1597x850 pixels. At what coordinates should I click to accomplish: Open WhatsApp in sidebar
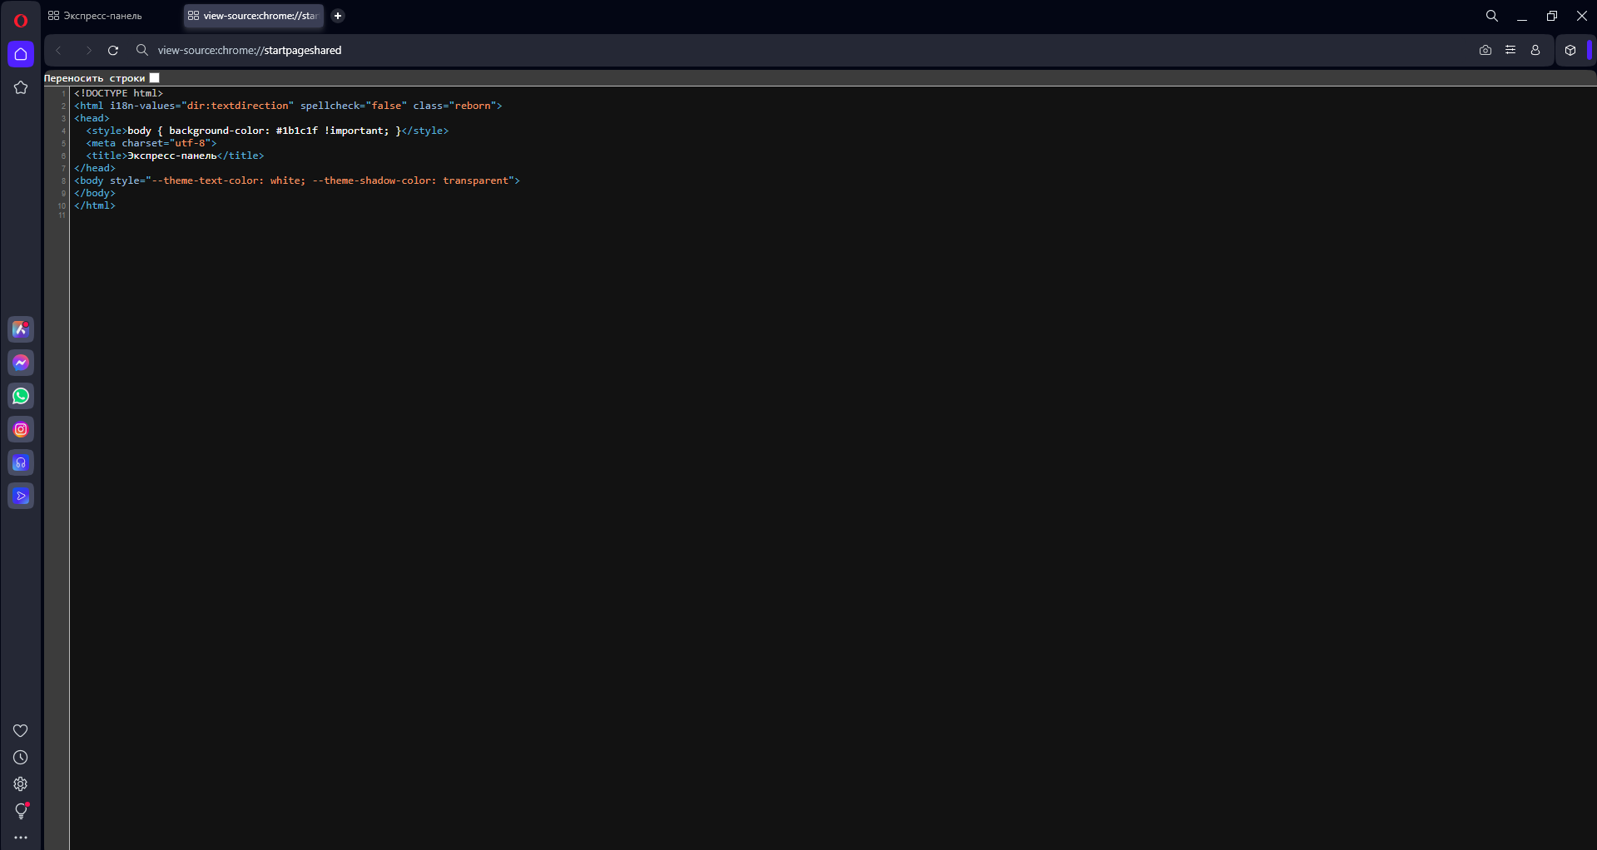point(21,396)
